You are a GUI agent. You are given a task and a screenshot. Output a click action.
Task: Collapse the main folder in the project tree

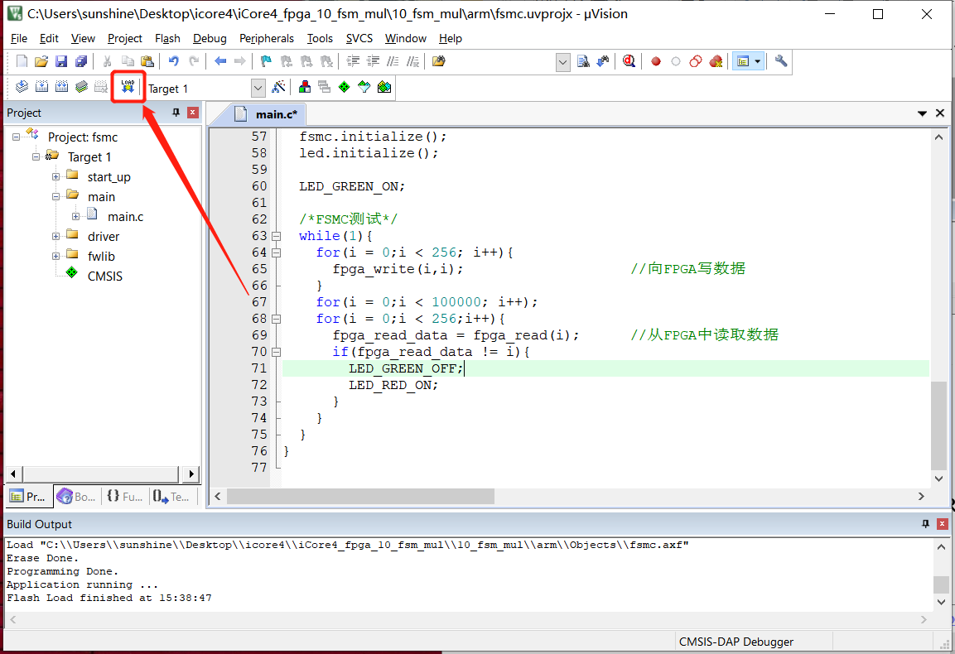pyautogui.click(x=55, y=196)
